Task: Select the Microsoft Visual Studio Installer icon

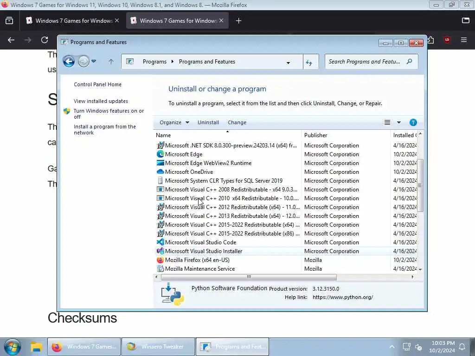Action: pos(160,251)
